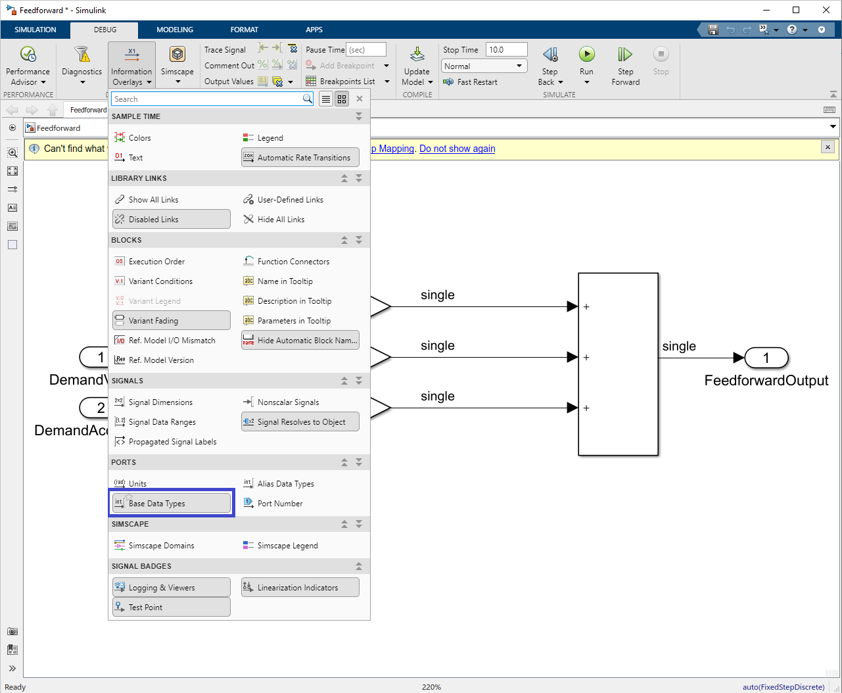Image resolution: width=842 pixels, height=693 pixels.
Task: Open the APPS ribbon tab
Action: tap(314, 29)
